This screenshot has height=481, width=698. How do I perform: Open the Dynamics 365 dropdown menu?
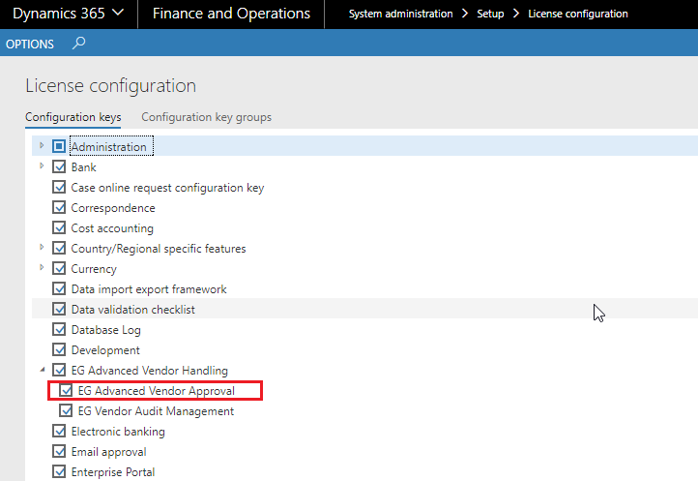coord(68,14)
